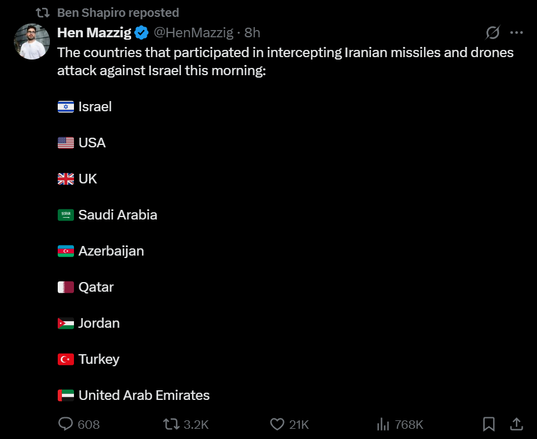
Task: Open Hen Mazzig's profile picture
Action: coord(32,41)
